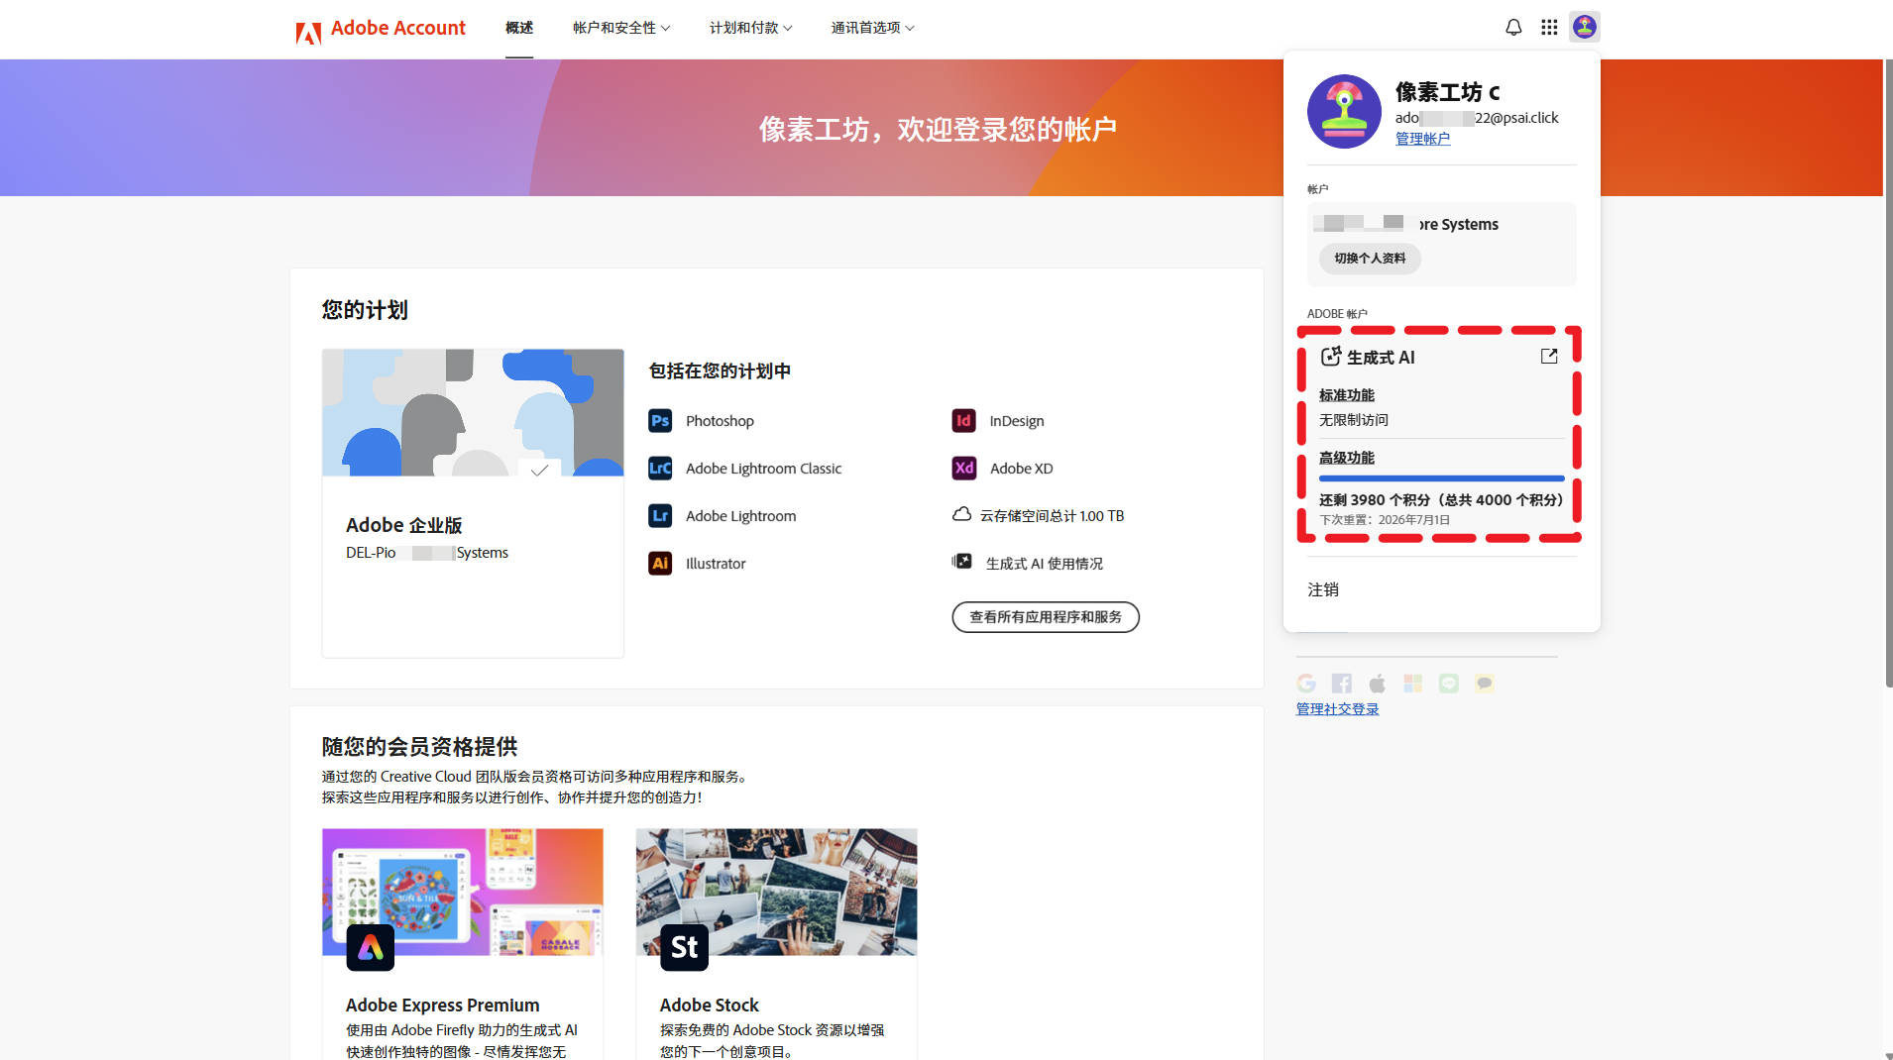Viewport: 1893px width, 1060px height.
Task: Click 管理帐户 link
Action: tap(1422, 139)
